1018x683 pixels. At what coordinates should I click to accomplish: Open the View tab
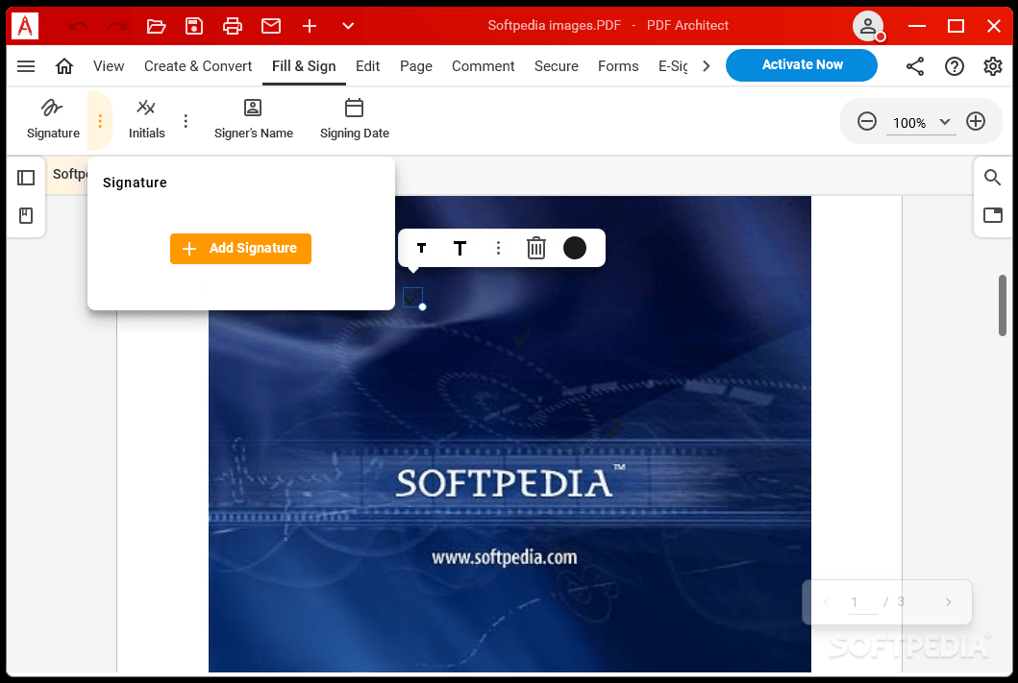[109, 66]
